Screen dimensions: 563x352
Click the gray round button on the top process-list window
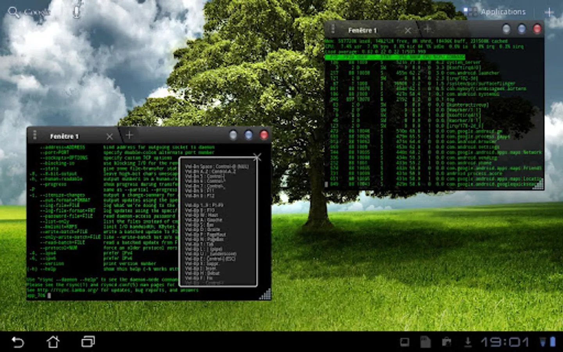(506, 29)
